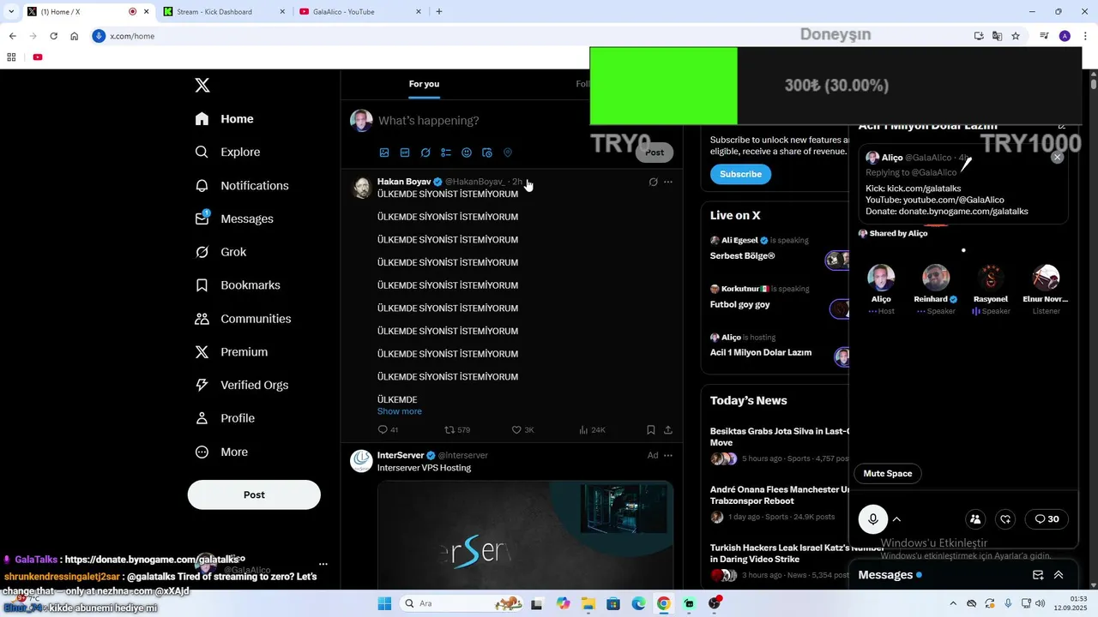
Task: View analytics showing 24K views
Action: [x=592, y=429]
